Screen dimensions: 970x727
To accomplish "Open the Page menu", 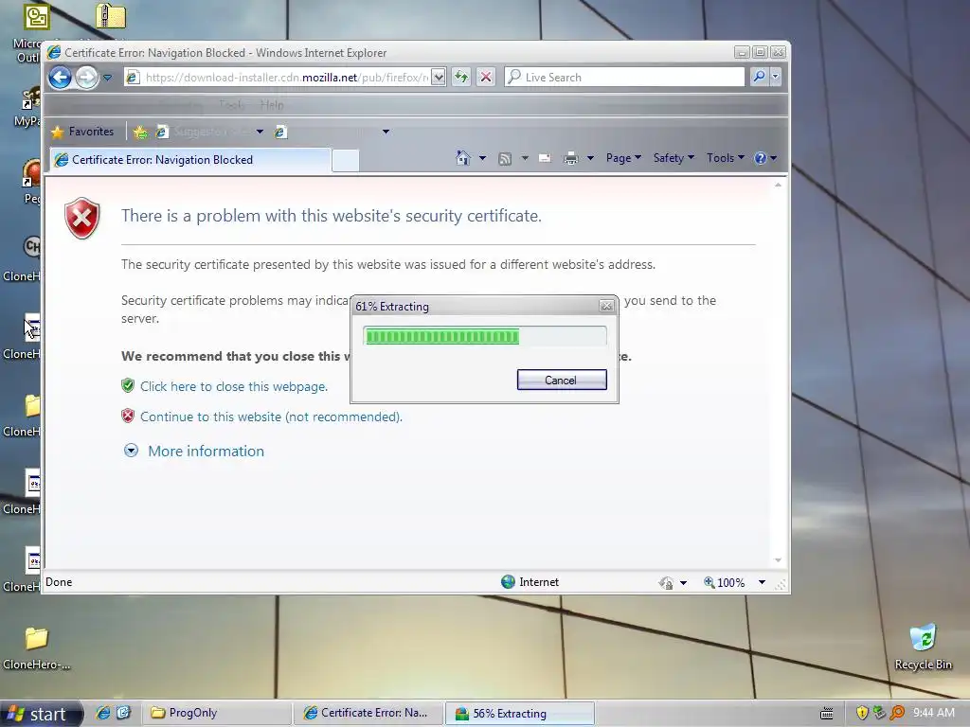I will (x=623, y=158).
